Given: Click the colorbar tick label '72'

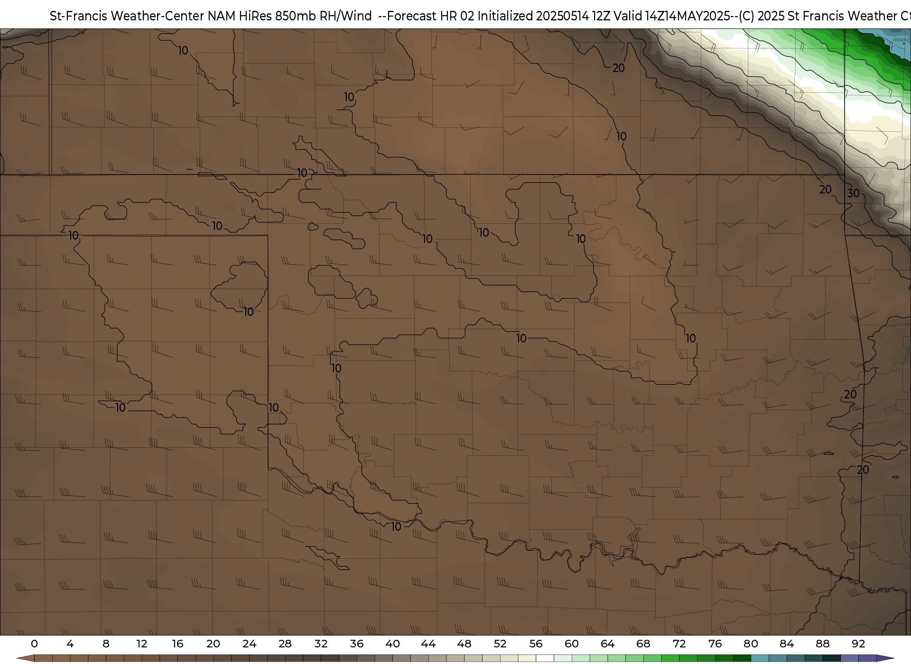Looking at the screenshot, I should point(679,644).
